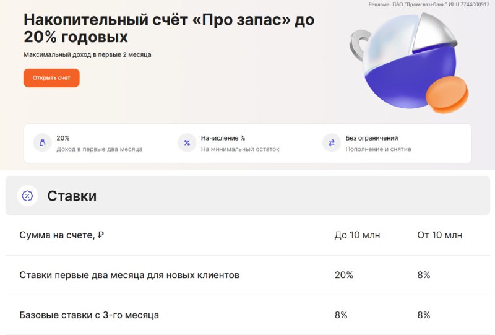Select the 'От 10 млн' column header
The image size is (495, 335).
pyautogui.click(x=440, y=235)
